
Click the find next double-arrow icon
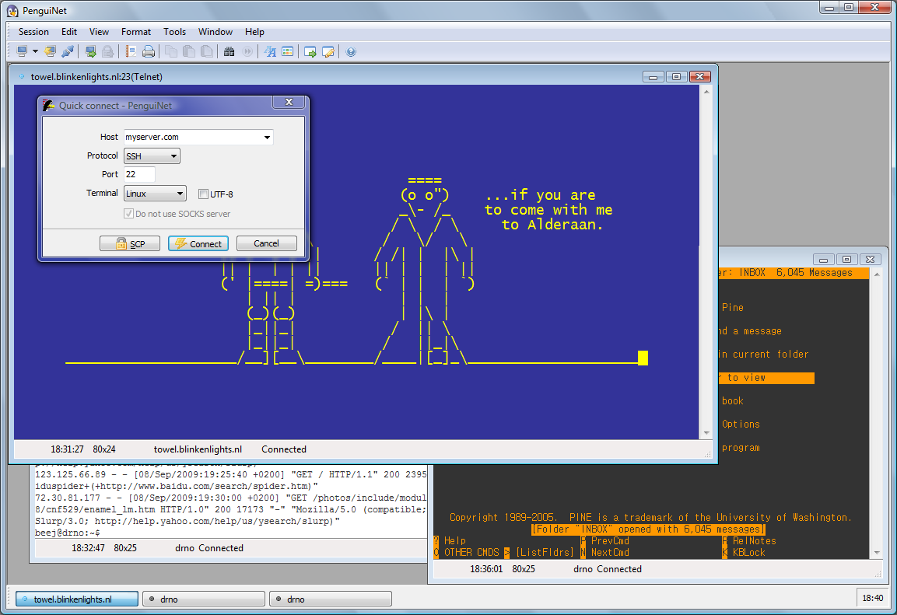tap(247, 51)
